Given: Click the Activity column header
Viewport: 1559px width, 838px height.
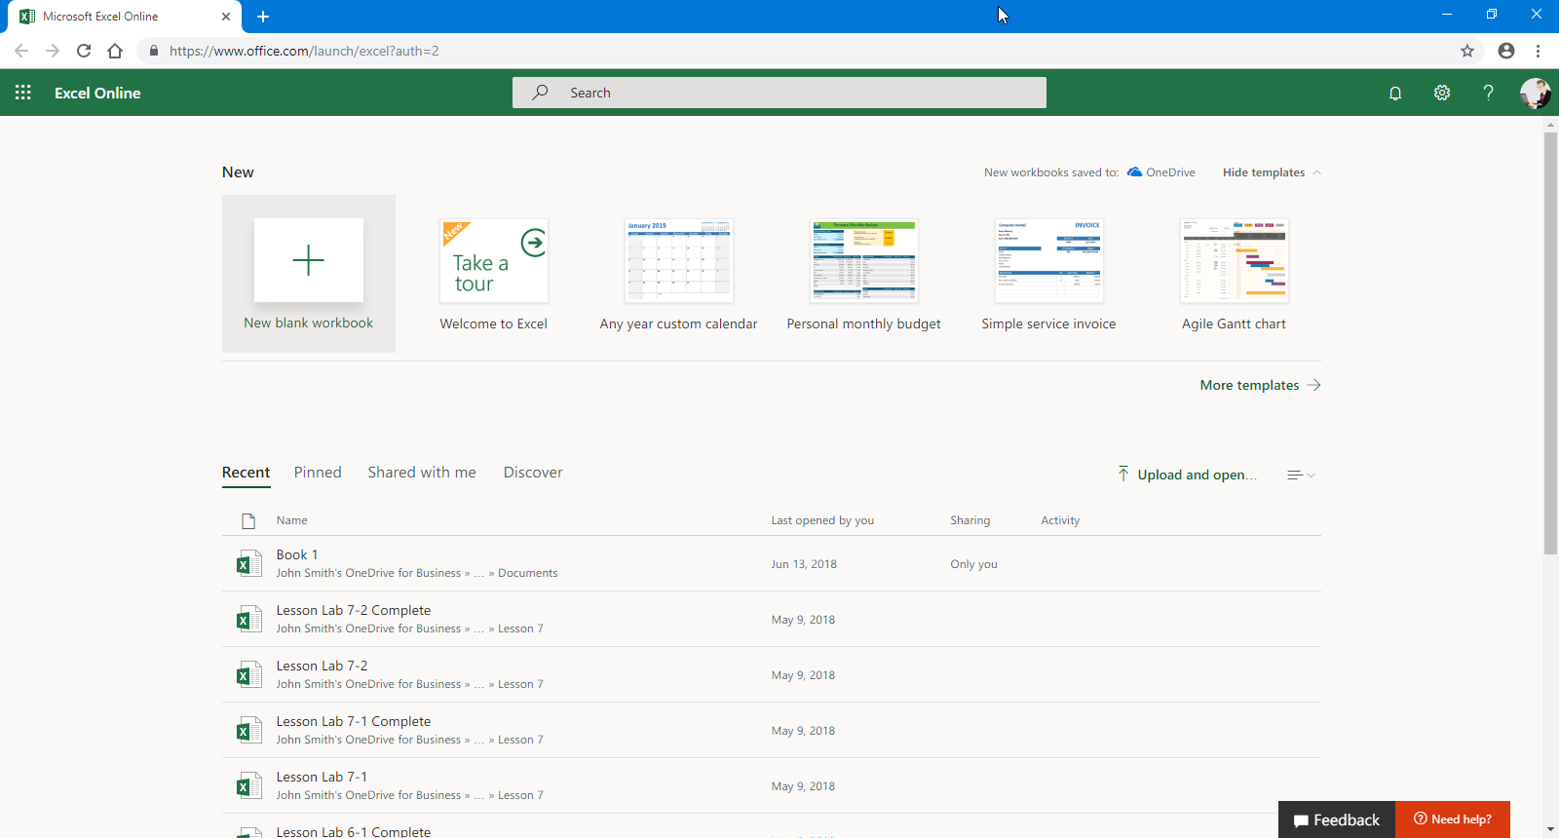Looking at the screenshot, I should (x=1060, y=520).
